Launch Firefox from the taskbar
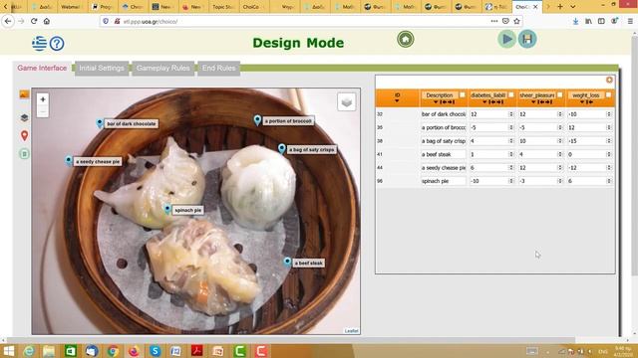This screenshot has height=358, width=638. 134,351
